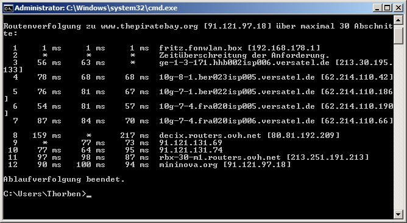Open the cmd.exe system menu icon
This screenshot has height=223, width=407.
(9, 9)
